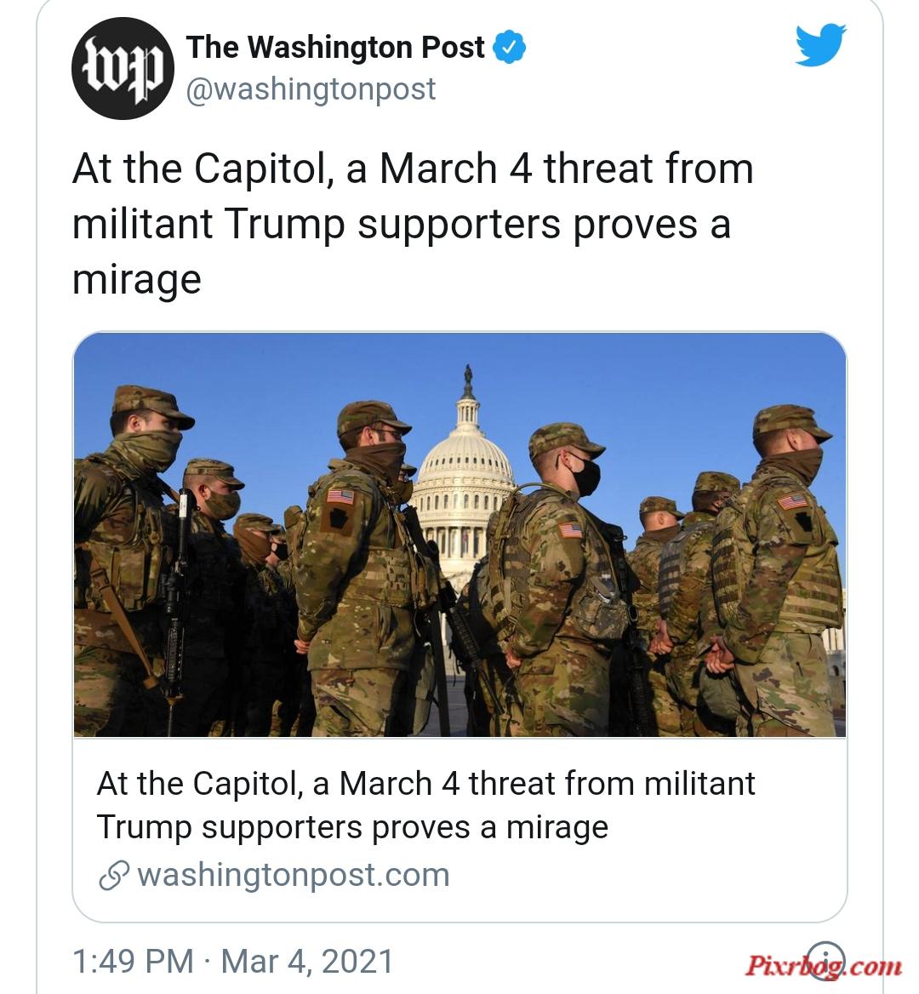Click the word mirage in the tweet
This screenshot has width=919, height=994.
pyautogui.click(x=137, y=279)
